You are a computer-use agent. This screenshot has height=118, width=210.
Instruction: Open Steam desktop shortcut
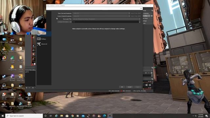pos(4,77)
